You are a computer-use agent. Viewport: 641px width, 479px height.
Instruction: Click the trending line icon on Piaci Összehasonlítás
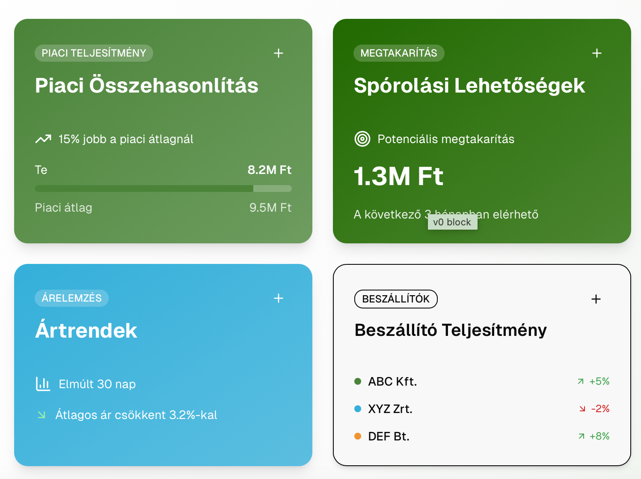coord(42,139)
